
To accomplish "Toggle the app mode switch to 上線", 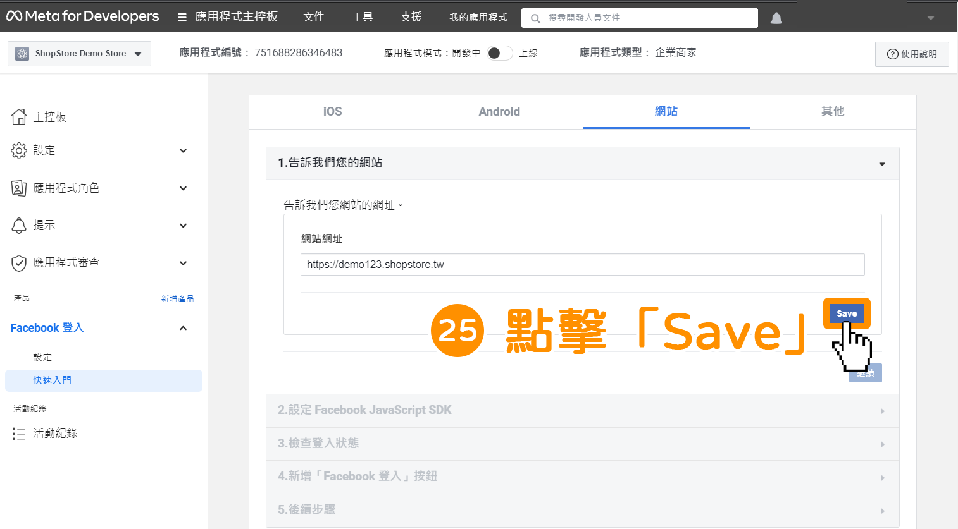I will [499, 53].
